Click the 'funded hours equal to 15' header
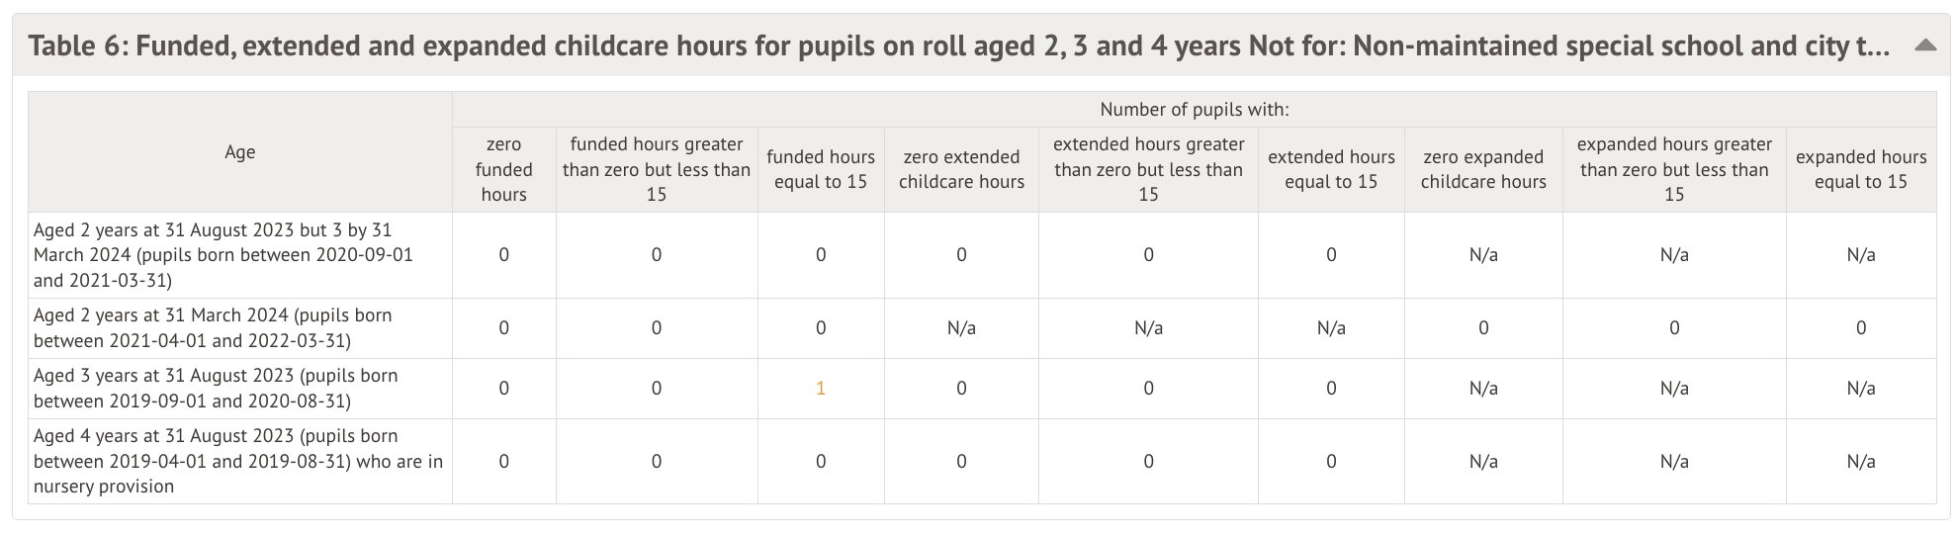The width and height of the screenshot is (1956, 536). click(x=821, y=169)
